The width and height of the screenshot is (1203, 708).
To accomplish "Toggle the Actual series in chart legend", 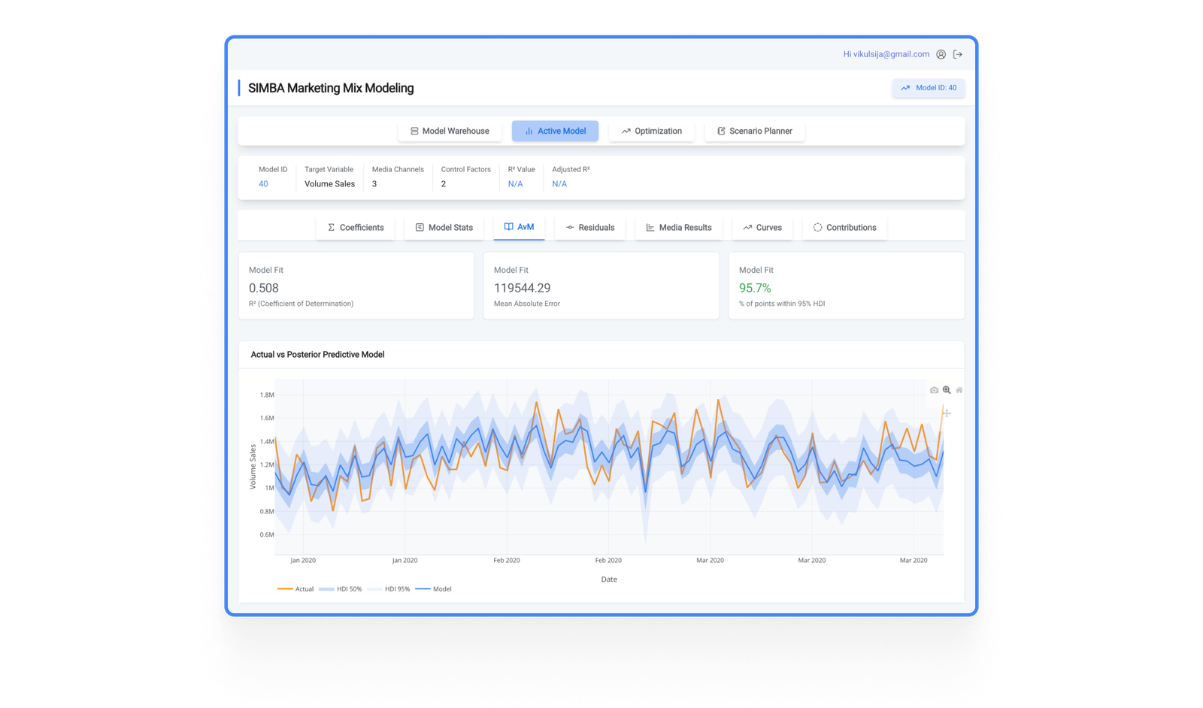I will [295, 589].
